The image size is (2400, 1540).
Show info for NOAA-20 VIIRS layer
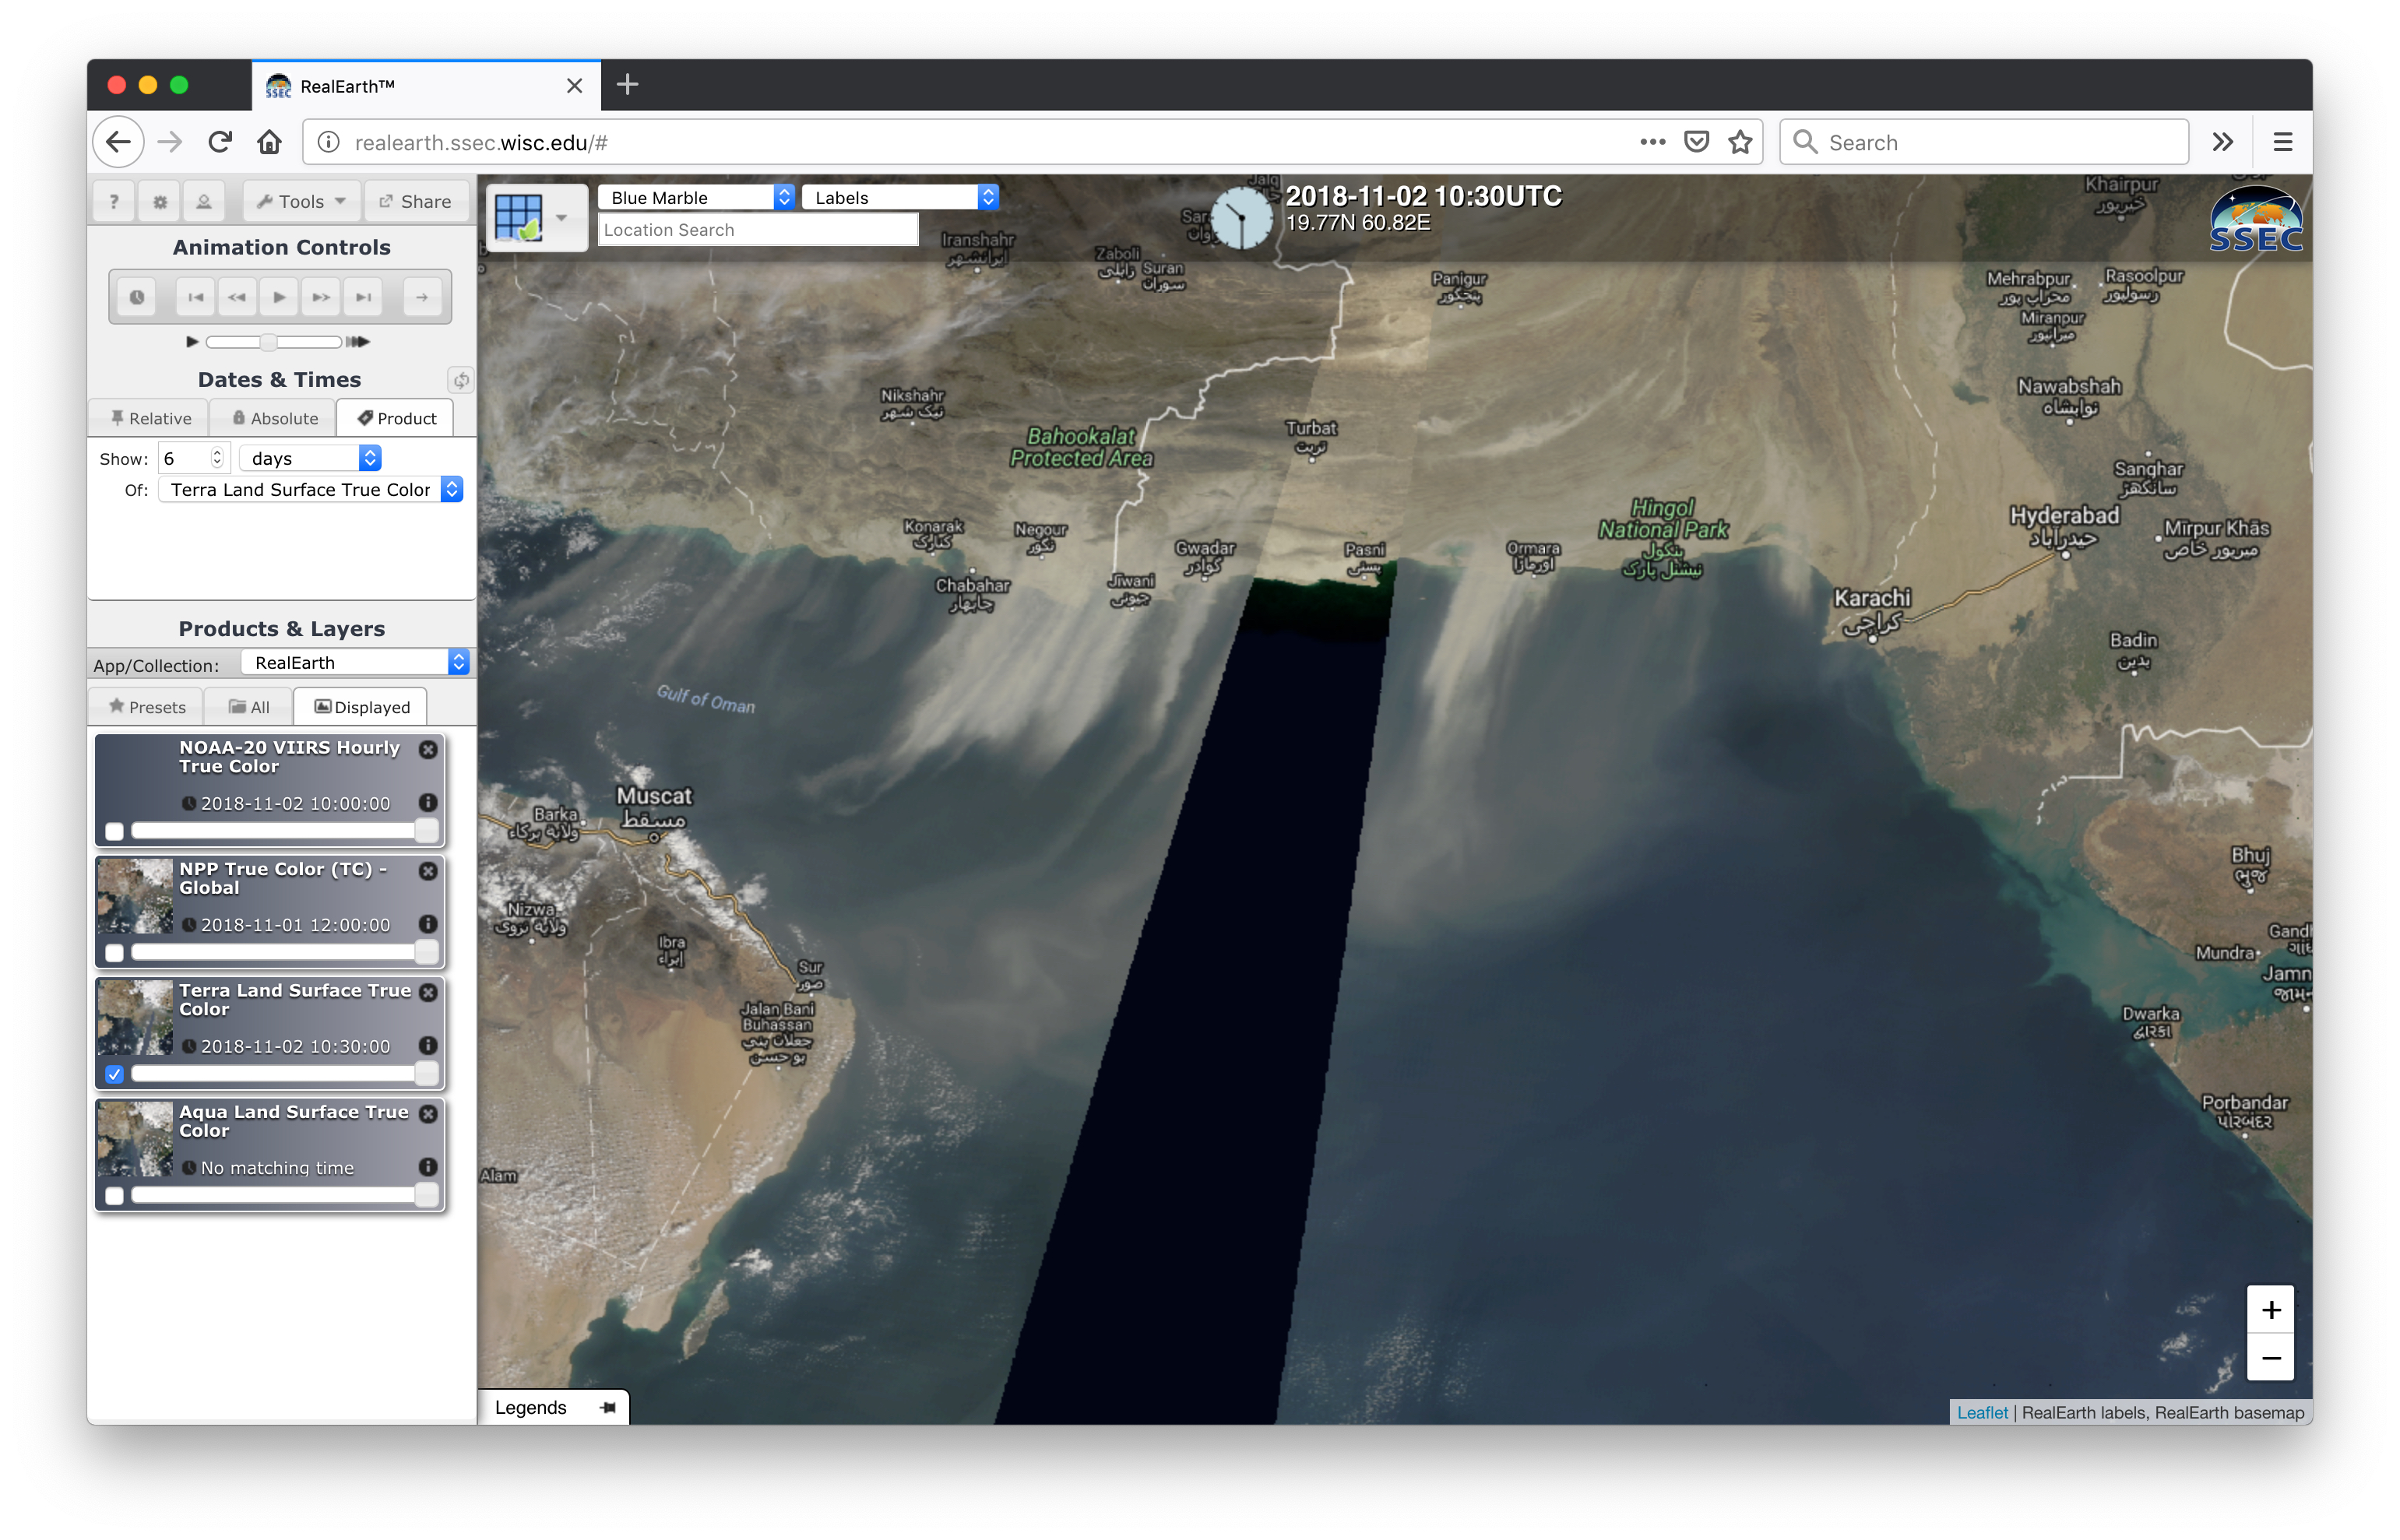428,802
